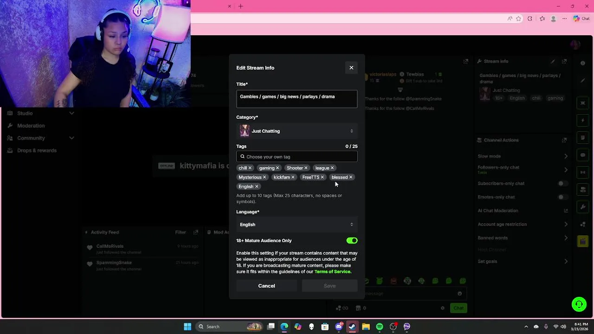This screenshot has height=334, width=594.
Task: Click the Choose your own tag field
Action: pos(297,157)
